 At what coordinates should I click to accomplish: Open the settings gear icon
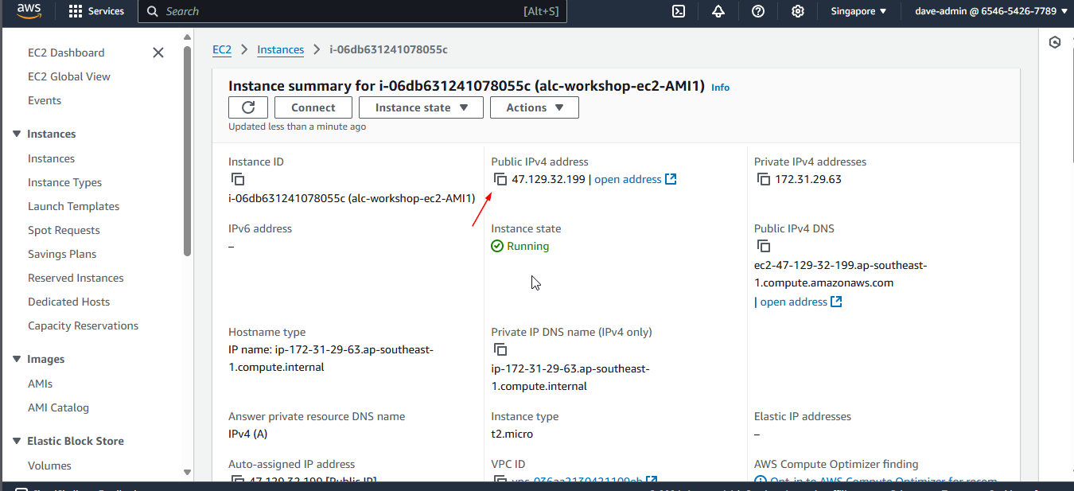pos(798,11)
